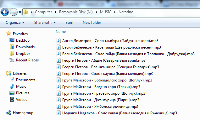Select Георги Петров - Абдал file name
This screenshot has height=120, width=200.
[104, 60]
